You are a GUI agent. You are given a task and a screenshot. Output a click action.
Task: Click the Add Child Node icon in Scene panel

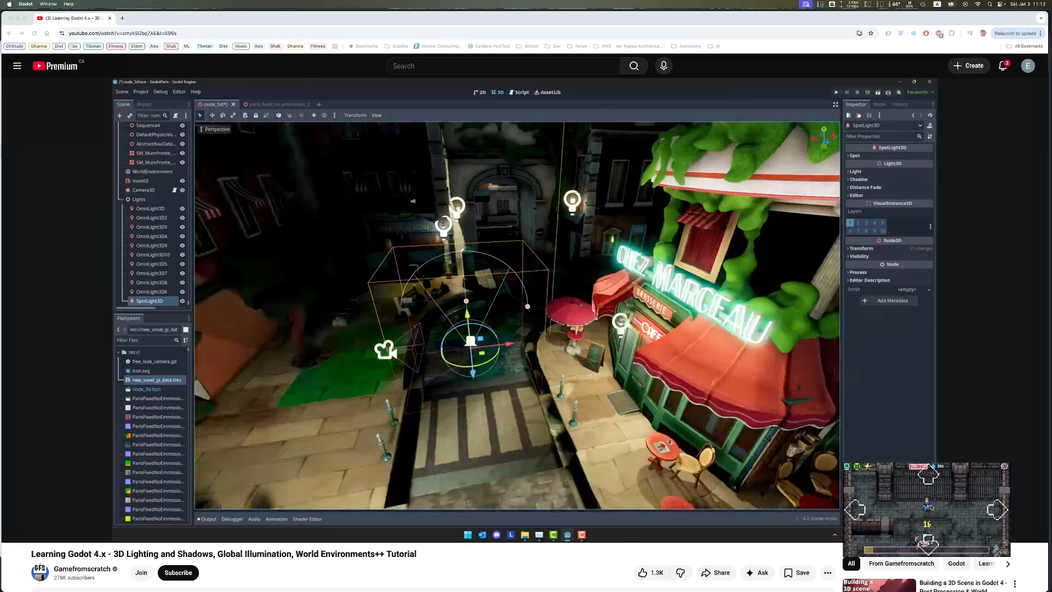(119, 116)
